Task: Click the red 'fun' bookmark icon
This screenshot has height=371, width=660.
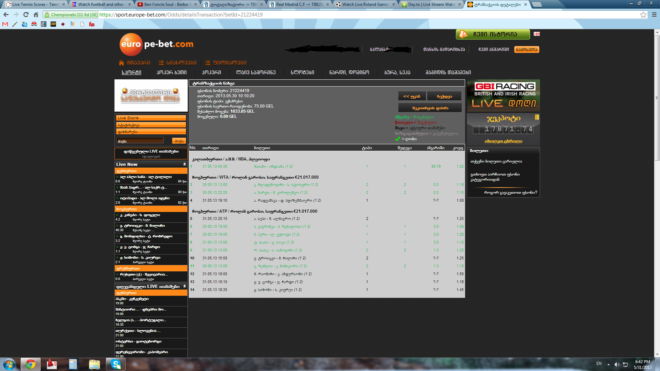Action: (91, 24)
